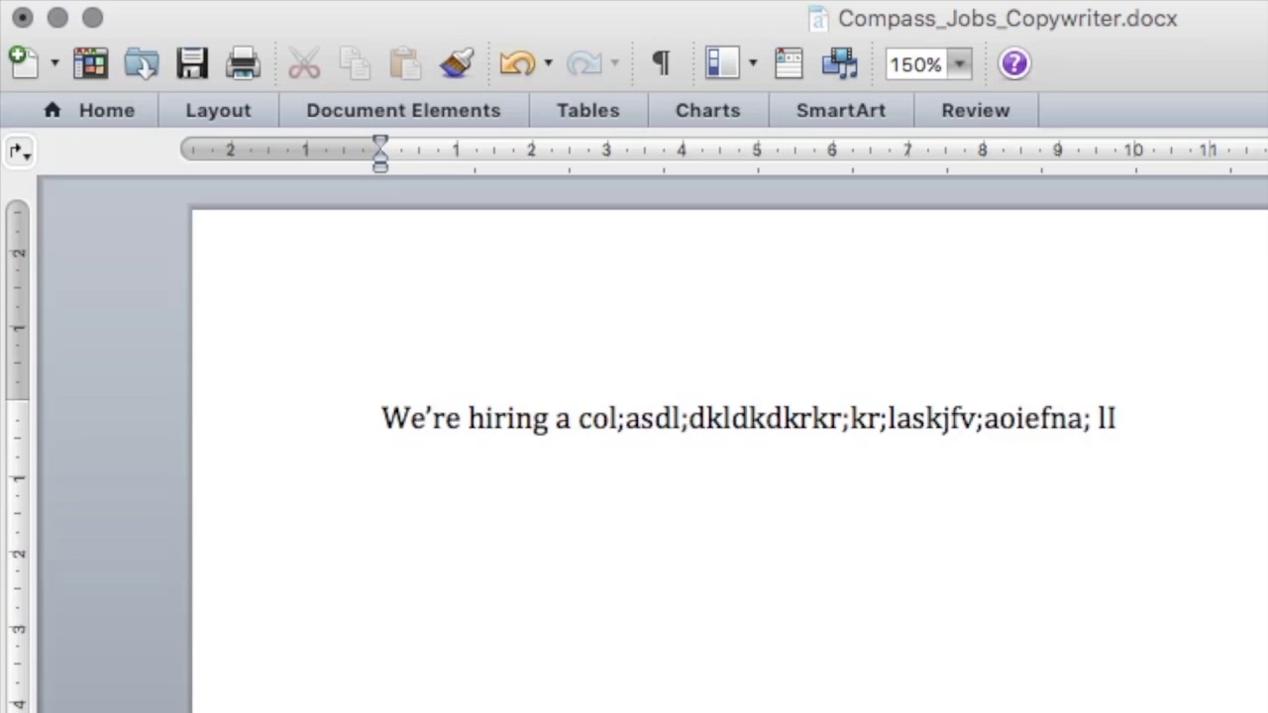Open the Document Elements tab
Viewport: 1268px width, 713px height.
coord(403,110)
